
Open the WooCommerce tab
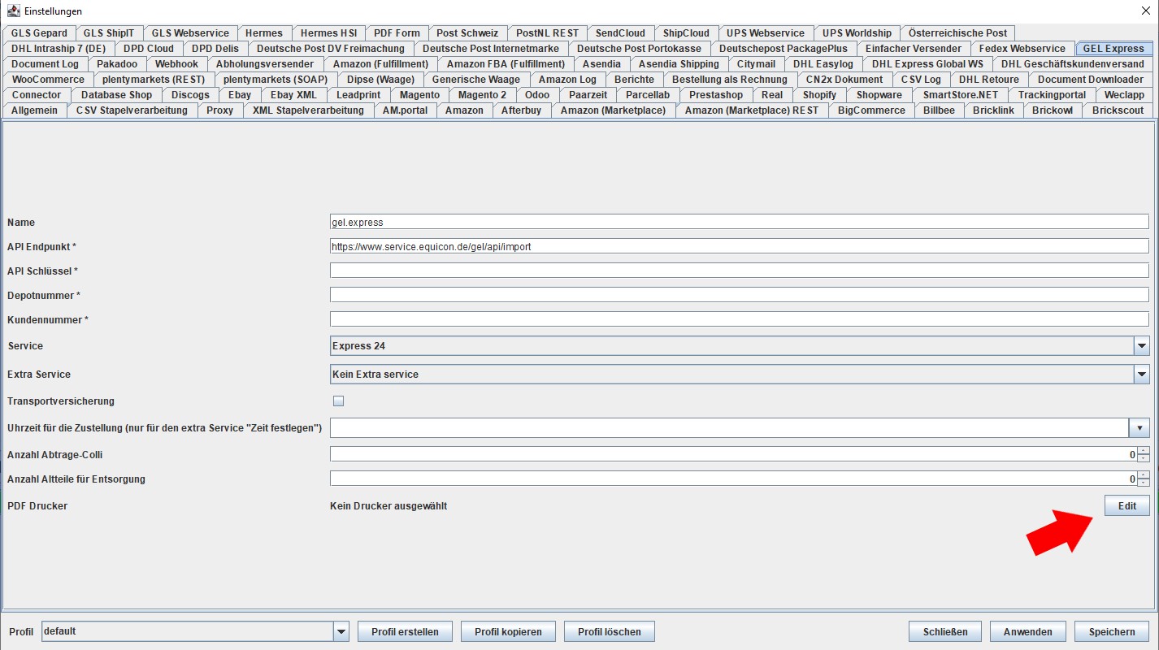(x=48, y=80)
